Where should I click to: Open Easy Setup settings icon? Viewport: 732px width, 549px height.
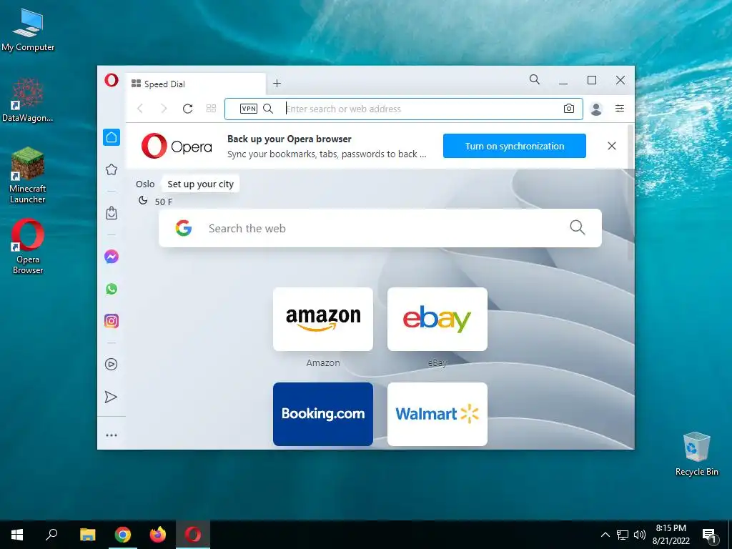coord(620,109)
